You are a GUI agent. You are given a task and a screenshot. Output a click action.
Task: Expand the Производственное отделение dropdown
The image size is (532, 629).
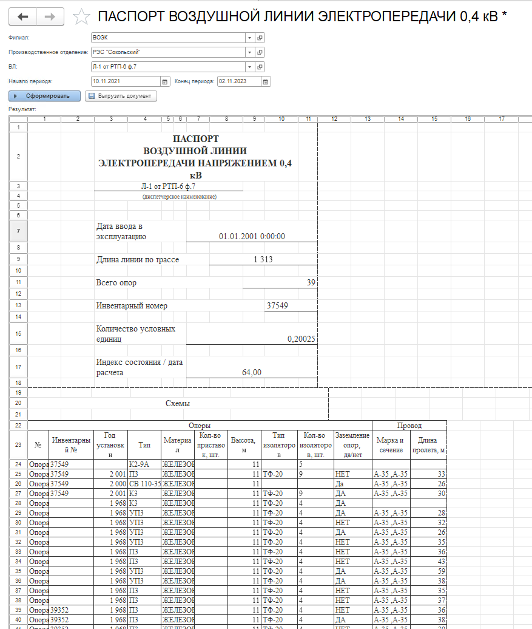tap(249, 52)
